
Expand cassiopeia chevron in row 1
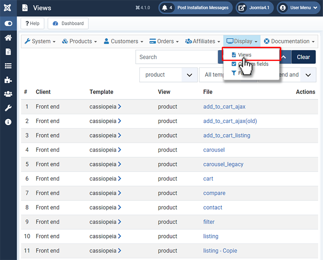click(x=120, y=106)
